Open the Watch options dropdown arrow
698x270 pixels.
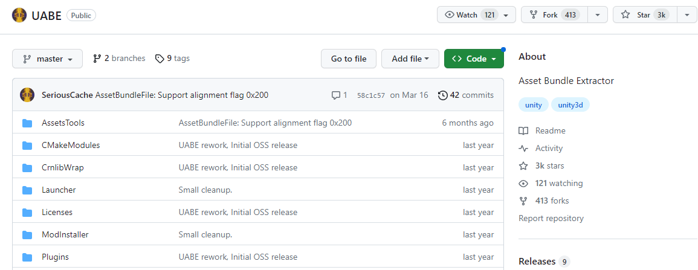[506, 15]
